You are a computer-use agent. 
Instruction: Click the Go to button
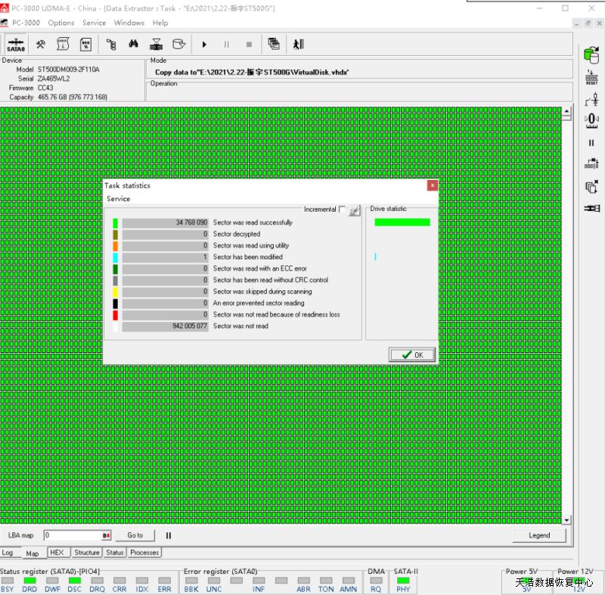click(135, 535)
